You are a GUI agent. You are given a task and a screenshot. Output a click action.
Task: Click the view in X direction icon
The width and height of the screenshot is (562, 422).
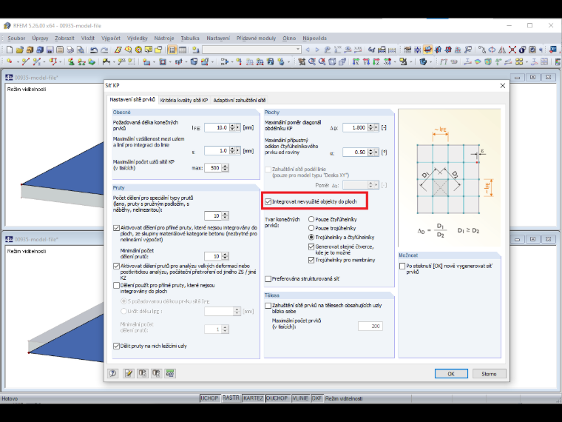(356, 61)
